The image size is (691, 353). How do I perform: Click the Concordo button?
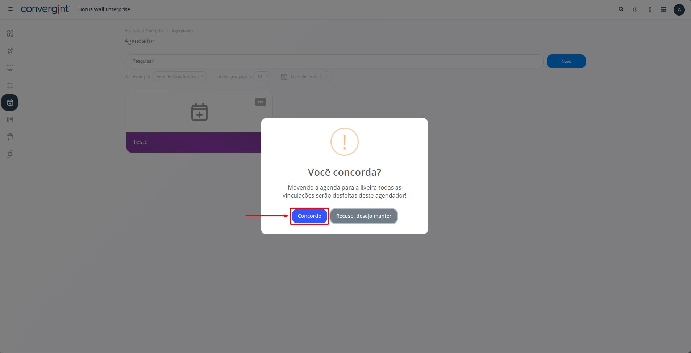tap(309, 216)
